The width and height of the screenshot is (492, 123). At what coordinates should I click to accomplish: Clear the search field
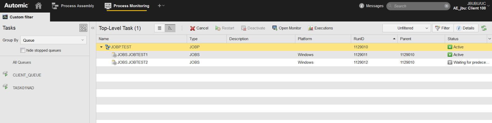pos(446,6)
